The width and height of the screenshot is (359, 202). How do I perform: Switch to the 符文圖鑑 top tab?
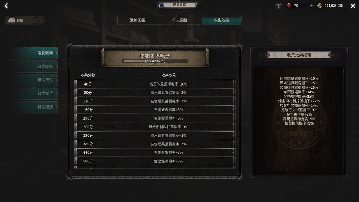tap(180, 20)
